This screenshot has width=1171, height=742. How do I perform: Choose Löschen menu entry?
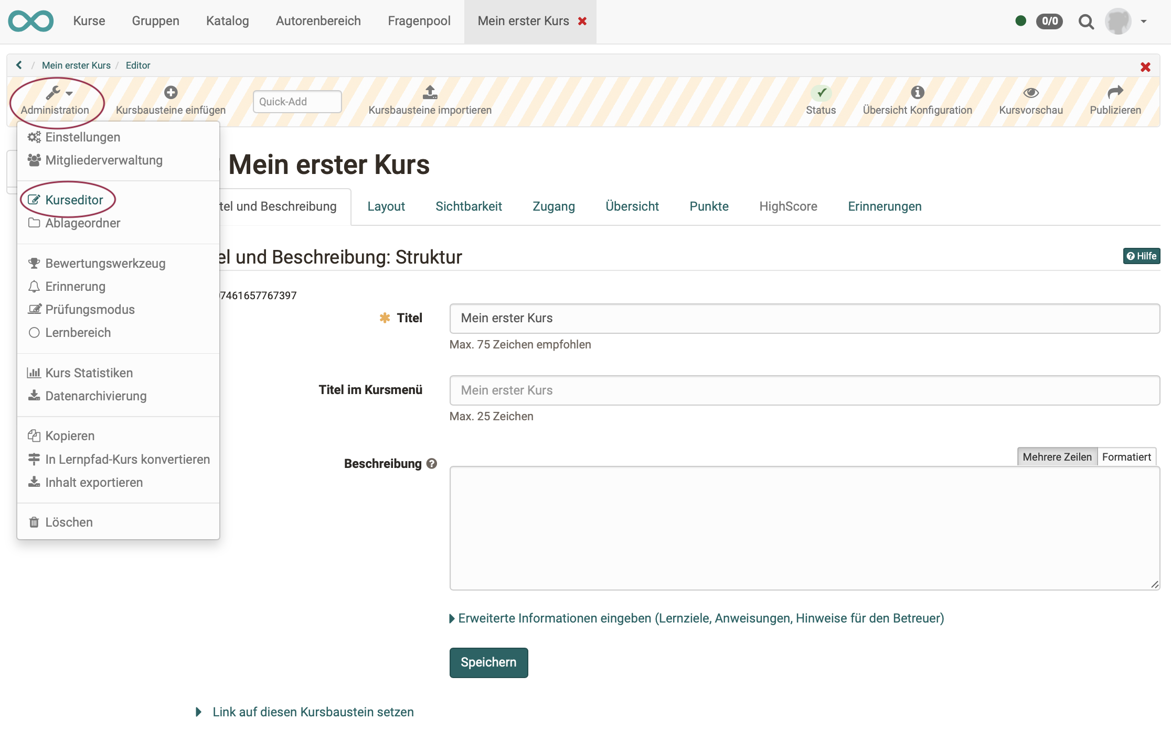(118, 522)
